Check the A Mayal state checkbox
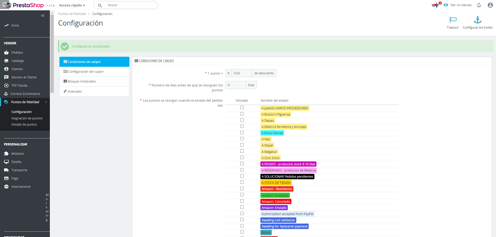Viewport: 496px width, 237px height. 242,145
